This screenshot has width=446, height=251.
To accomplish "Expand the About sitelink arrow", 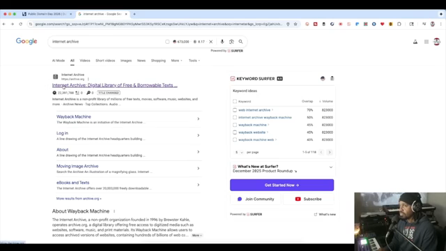I will pyautogui.click(x=198, y=152).
